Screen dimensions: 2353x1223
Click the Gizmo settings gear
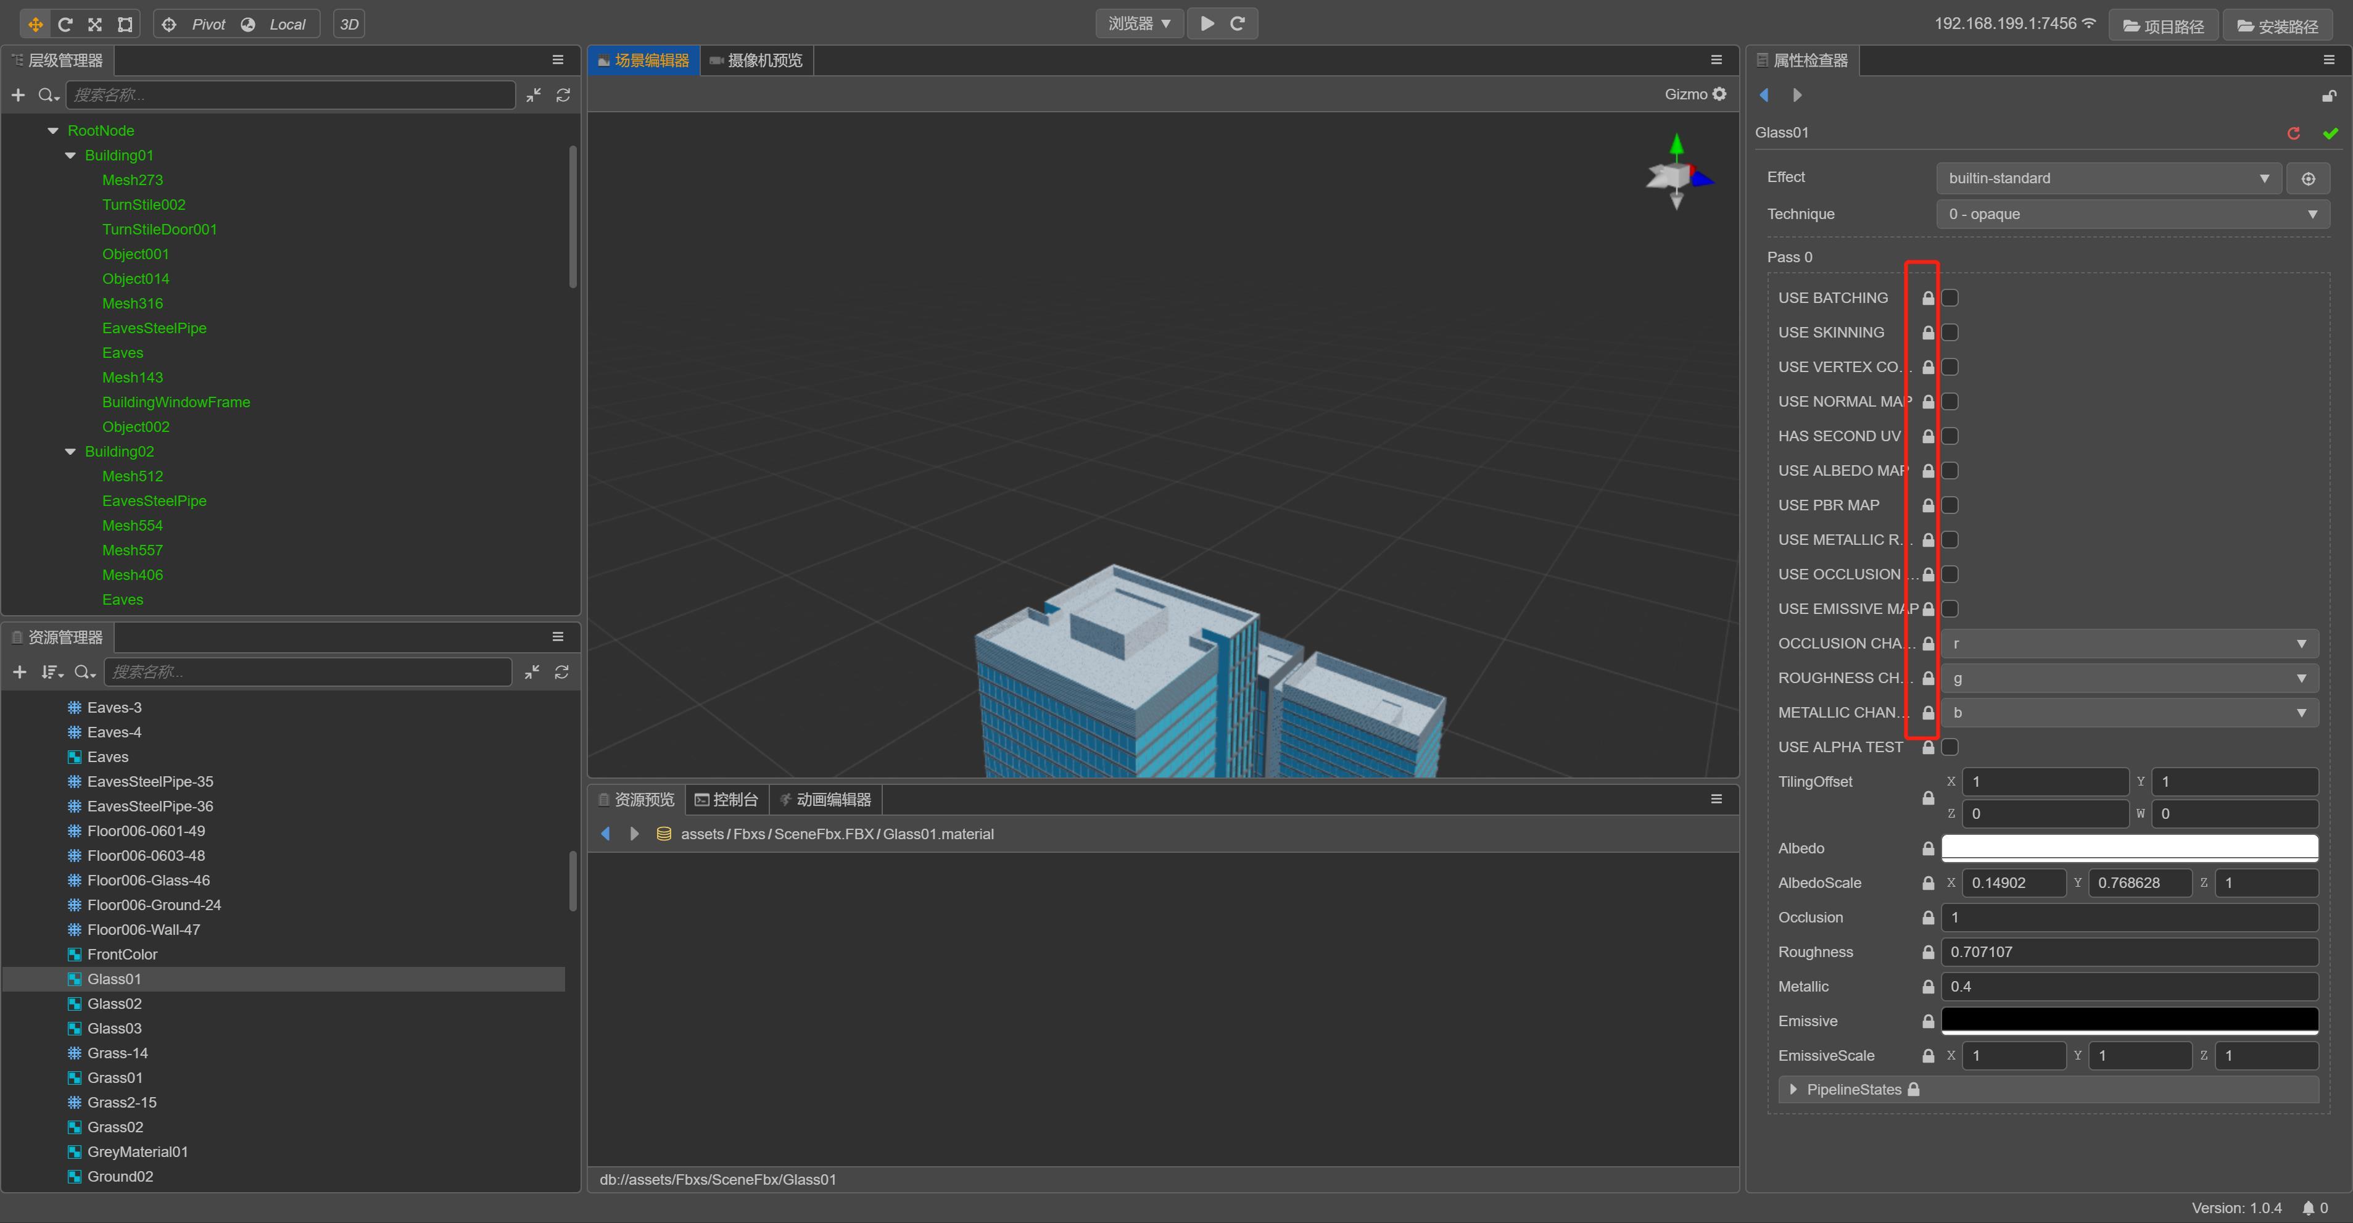1720,94
